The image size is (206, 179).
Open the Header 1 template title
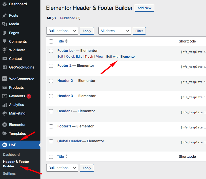pyautogui.click(x=65, y=111)
